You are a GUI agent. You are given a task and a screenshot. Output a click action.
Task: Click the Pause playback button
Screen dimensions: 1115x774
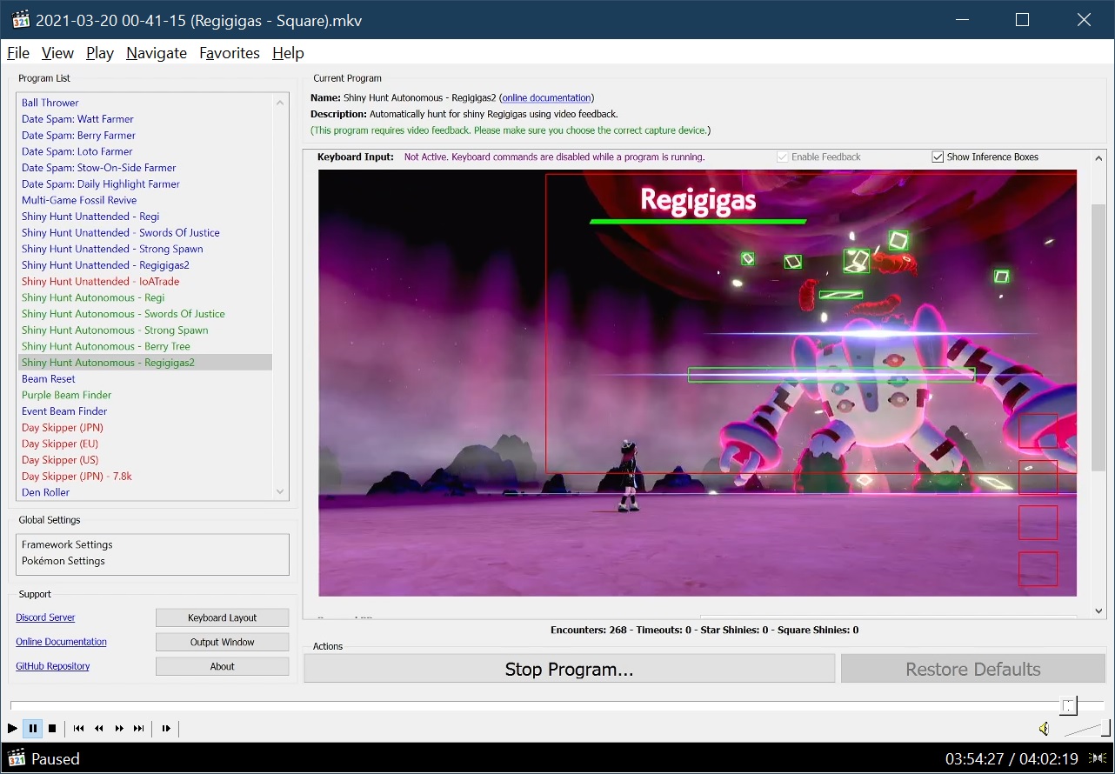(x=32, y=729)
